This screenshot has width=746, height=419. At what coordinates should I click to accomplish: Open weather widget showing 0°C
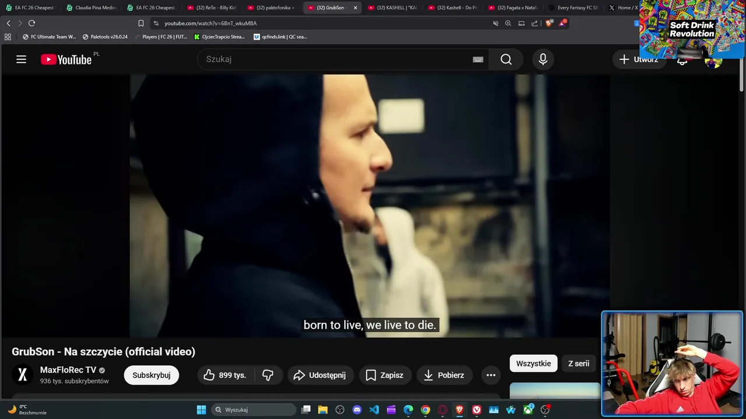[x=26, y=410]
